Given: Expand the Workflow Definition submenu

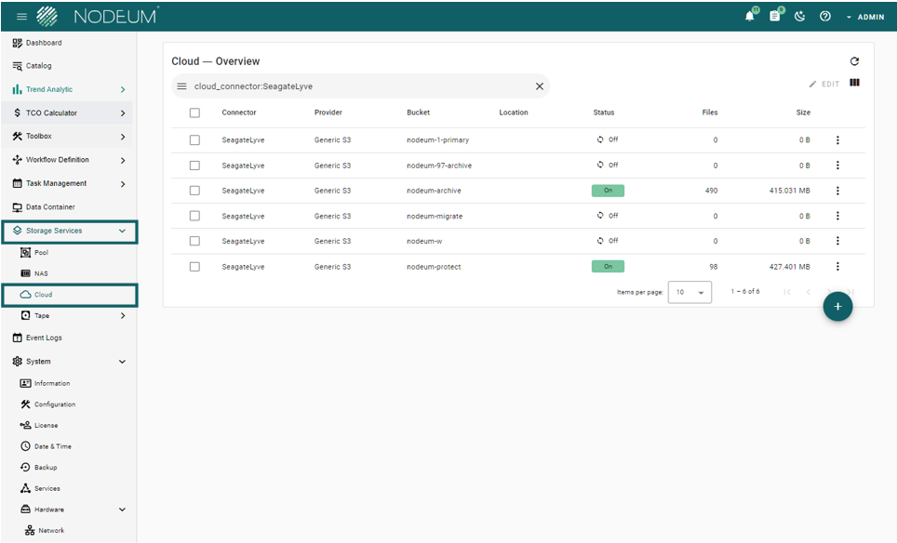Looking at the screenshot, I should pyautogui.click(x=123, y=160).
